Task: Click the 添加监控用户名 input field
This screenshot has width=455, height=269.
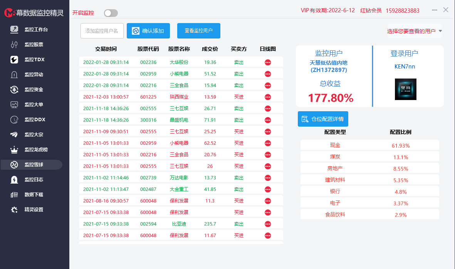Action: tap(102, 31)
